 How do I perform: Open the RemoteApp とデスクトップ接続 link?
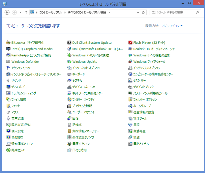tap(31, 55)
